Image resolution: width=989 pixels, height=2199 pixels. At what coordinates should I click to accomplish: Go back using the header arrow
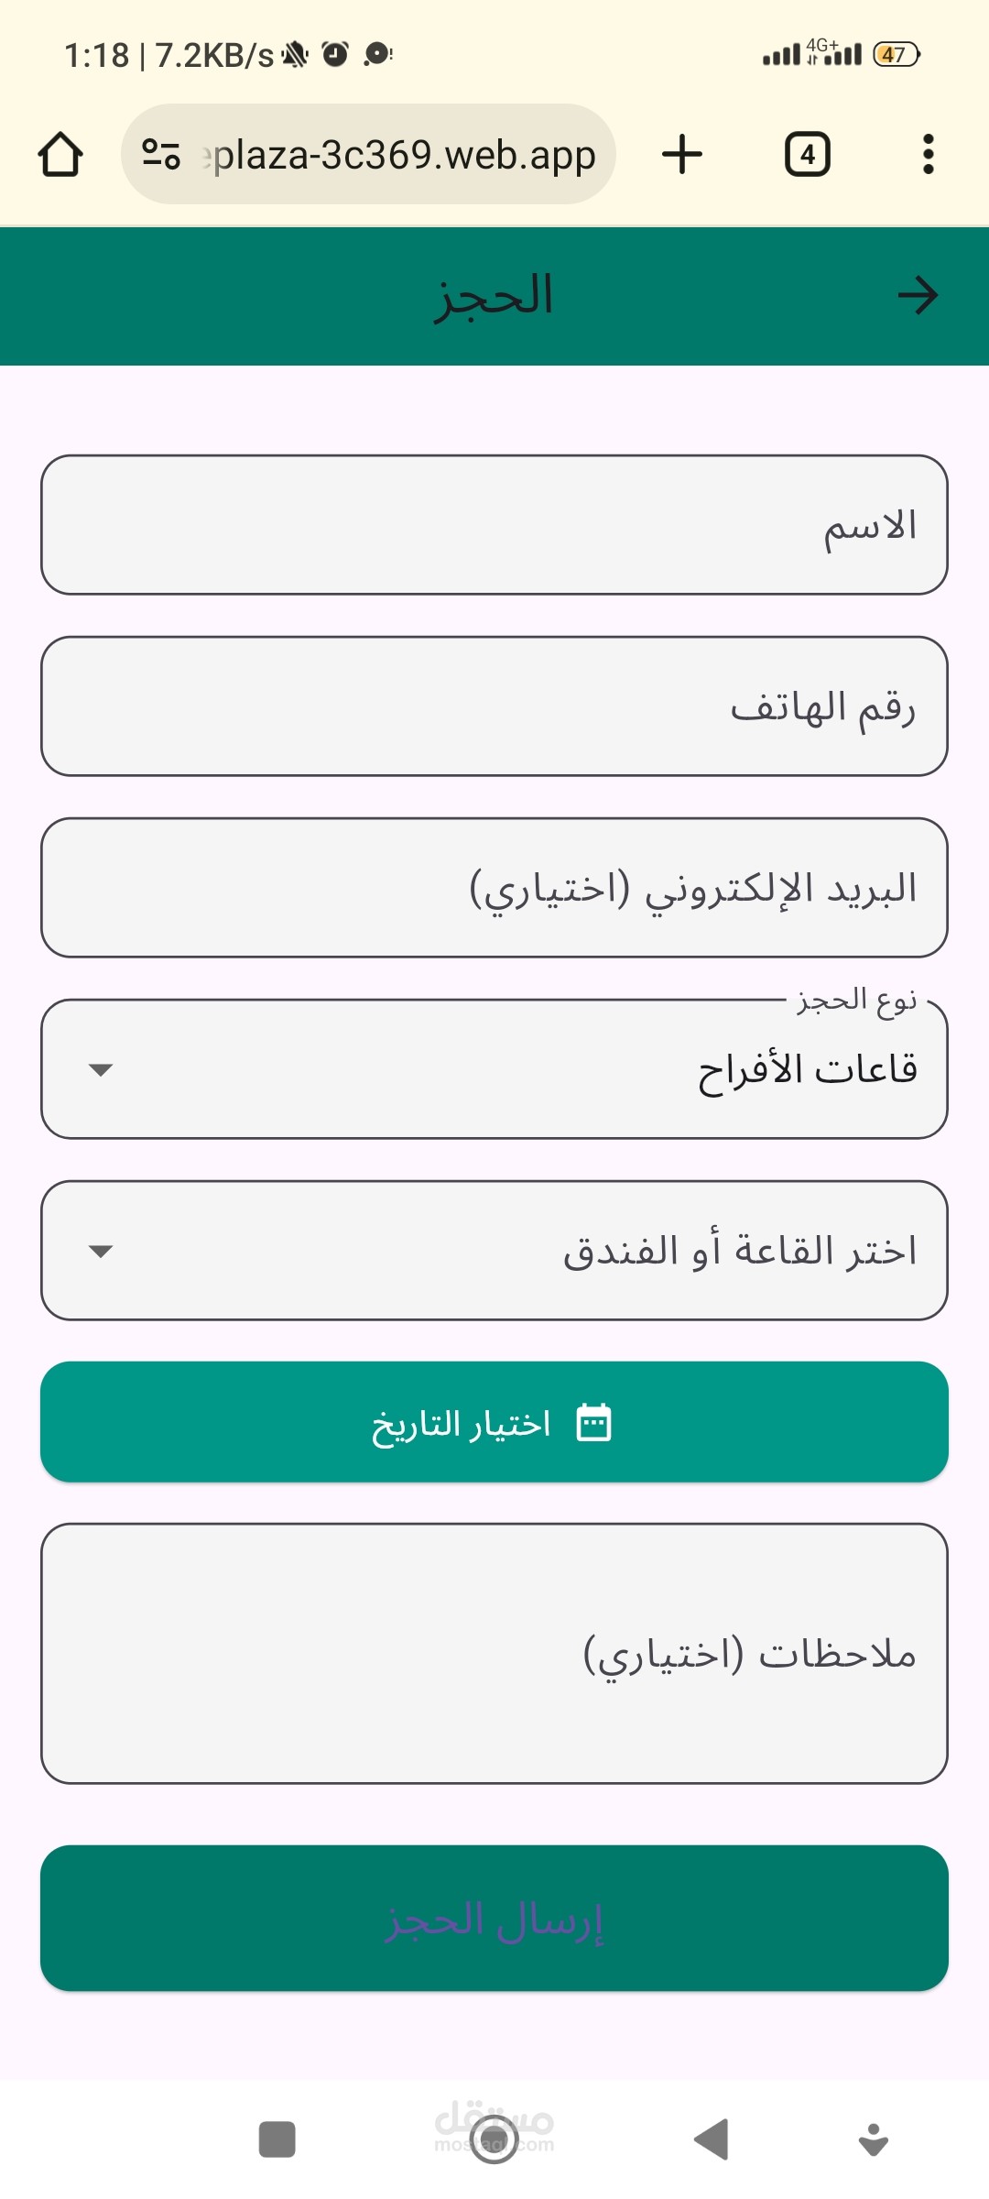coord(918,296)
